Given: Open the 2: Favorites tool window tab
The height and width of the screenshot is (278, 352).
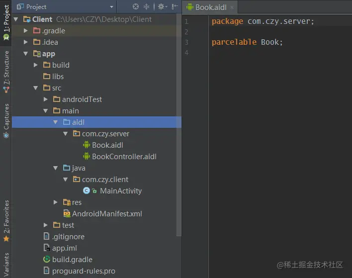Looking at the screenshot, I should point(6,221).
